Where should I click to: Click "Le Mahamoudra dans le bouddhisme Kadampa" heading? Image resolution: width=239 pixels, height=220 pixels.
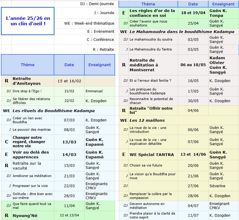(x=182, y=32)
